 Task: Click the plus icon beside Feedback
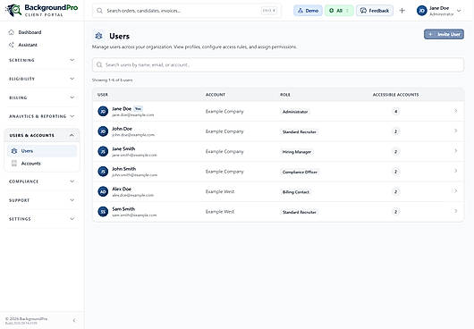[402, 11]
